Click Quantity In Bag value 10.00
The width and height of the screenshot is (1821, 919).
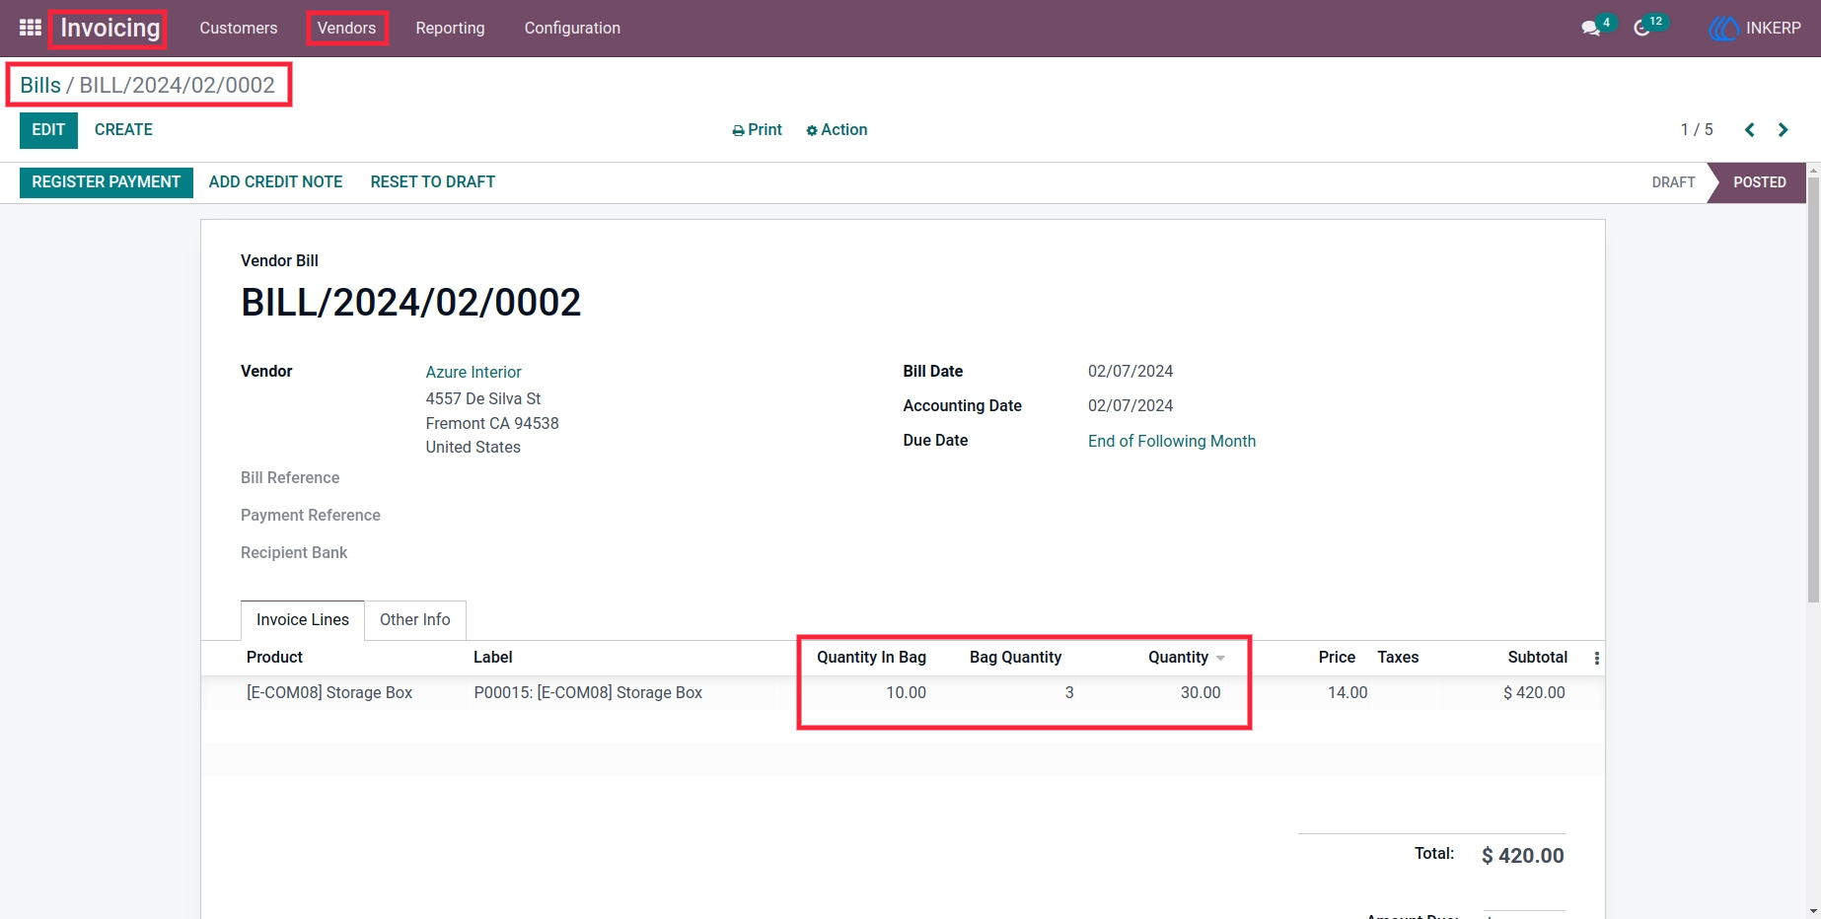(906, 693)
